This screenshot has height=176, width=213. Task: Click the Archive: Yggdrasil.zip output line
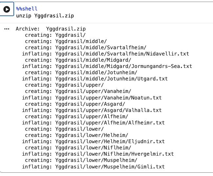[x=51, y=29]
